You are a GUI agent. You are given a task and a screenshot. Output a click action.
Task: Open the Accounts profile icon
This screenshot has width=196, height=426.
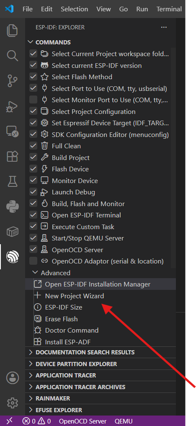click(x=13, y=378)
